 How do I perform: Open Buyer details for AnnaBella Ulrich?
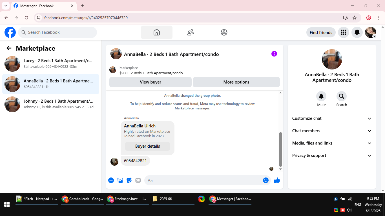147,146
